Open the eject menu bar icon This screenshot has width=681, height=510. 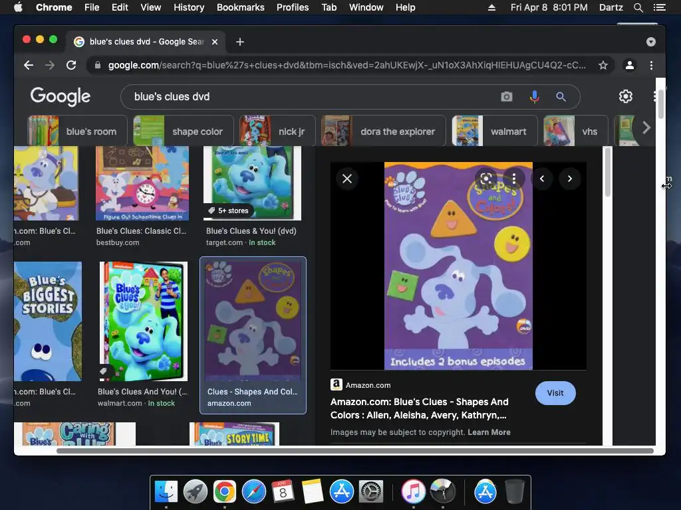pyautogui.click(x=491, y=7)
